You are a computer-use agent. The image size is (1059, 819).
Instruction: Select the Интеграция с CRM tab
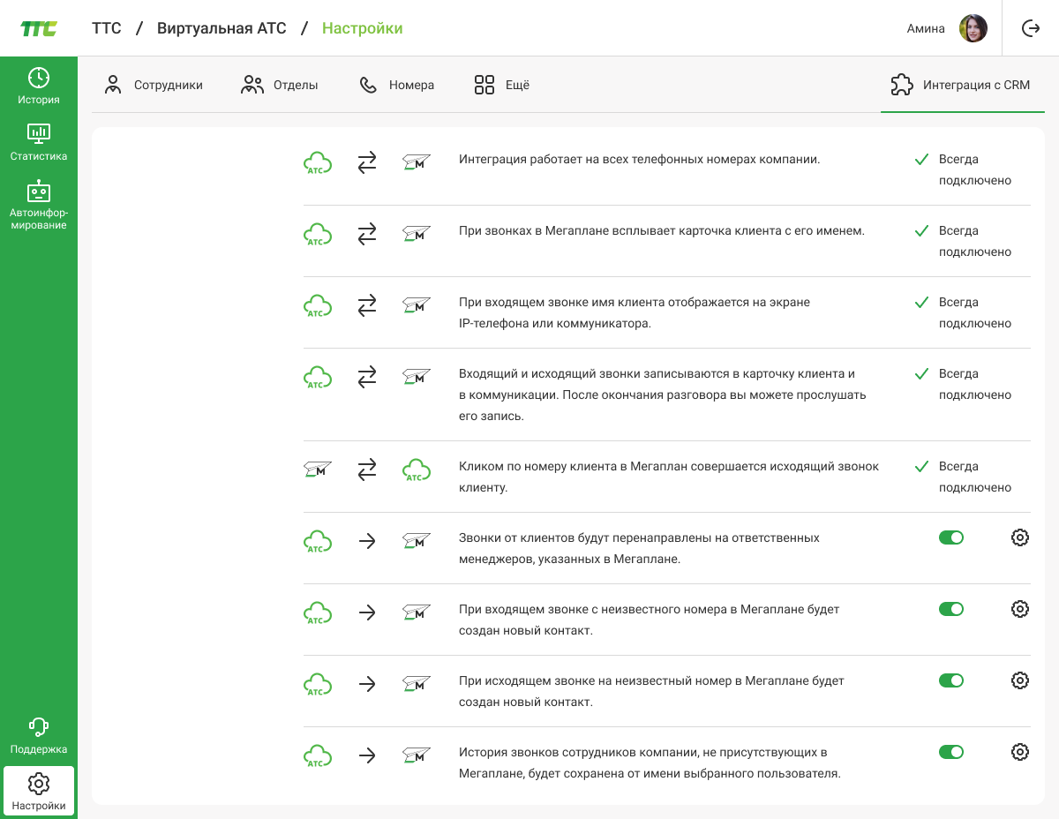[963, 85]
